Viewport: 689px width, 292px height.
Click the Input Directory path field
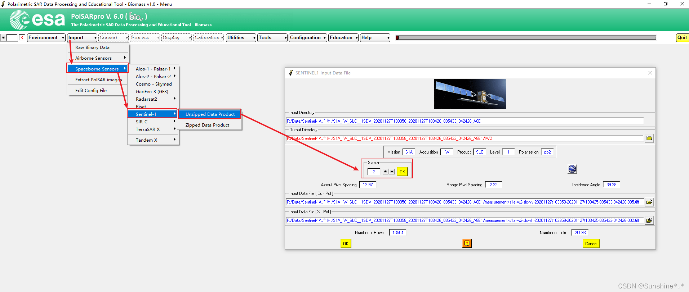[465, 121]
